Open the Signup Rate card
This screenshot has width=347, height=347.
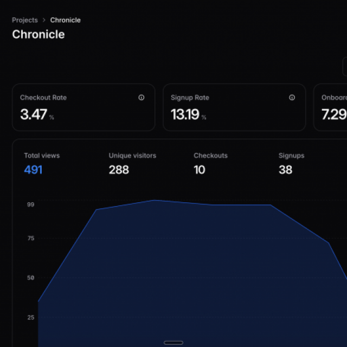click(x=234, y=107)
